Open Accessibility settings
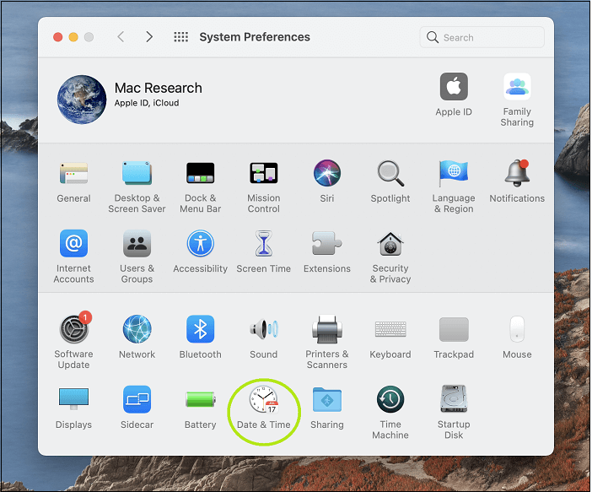The width and height of the screenshot is (592, 492). (200, 245)
